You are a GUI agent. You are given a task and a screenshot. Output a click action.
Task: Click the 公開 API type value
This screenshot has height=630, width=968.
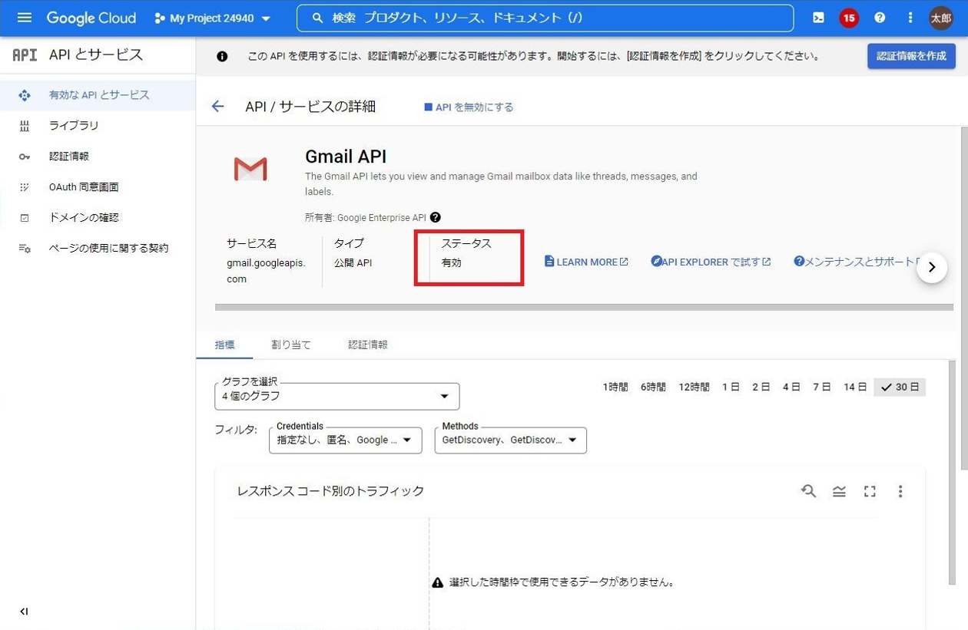[354, 262]
